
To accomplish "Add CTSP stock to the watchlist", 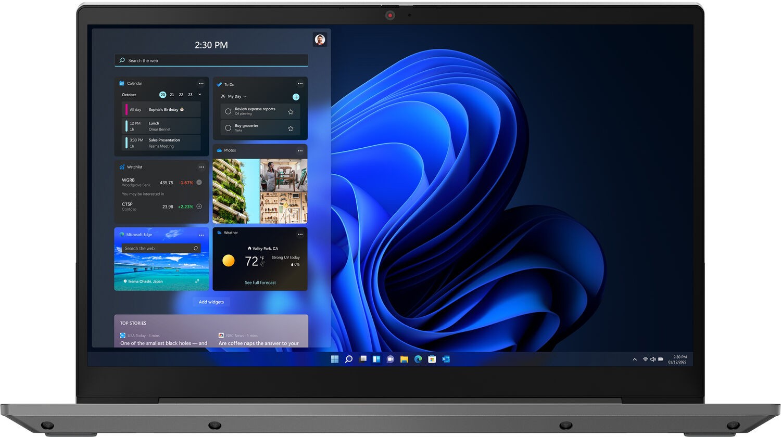I will (x=199, y=207).
